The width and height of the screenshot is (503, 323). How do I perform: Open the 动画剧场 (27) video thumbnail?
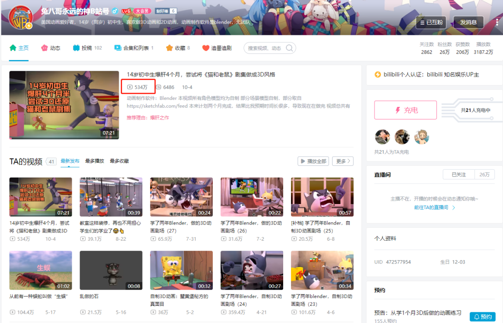tap(182, 197)
